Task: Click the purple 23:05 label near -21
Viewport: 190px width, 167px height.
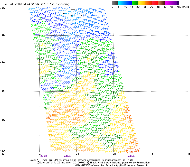Action: (x=131, y=156)
